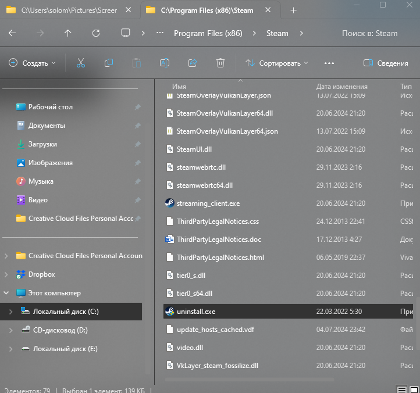Screen dimensions: 420x393
Task: Click the horizontal scrollbar under file list
Action: pyautogui.click(x=249, y=380)
